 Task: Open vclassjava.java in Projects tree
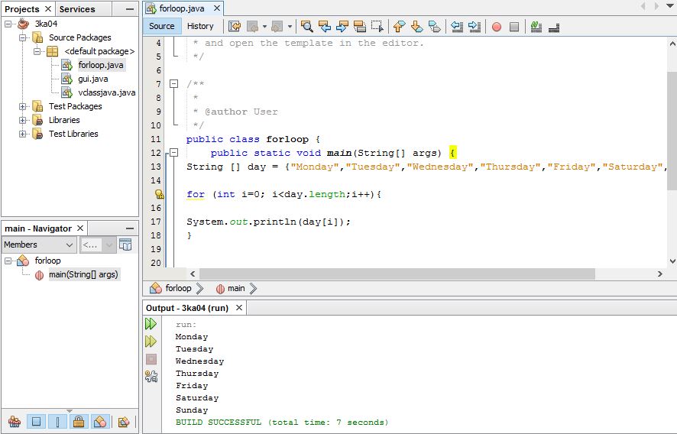[x=107, y=93]
